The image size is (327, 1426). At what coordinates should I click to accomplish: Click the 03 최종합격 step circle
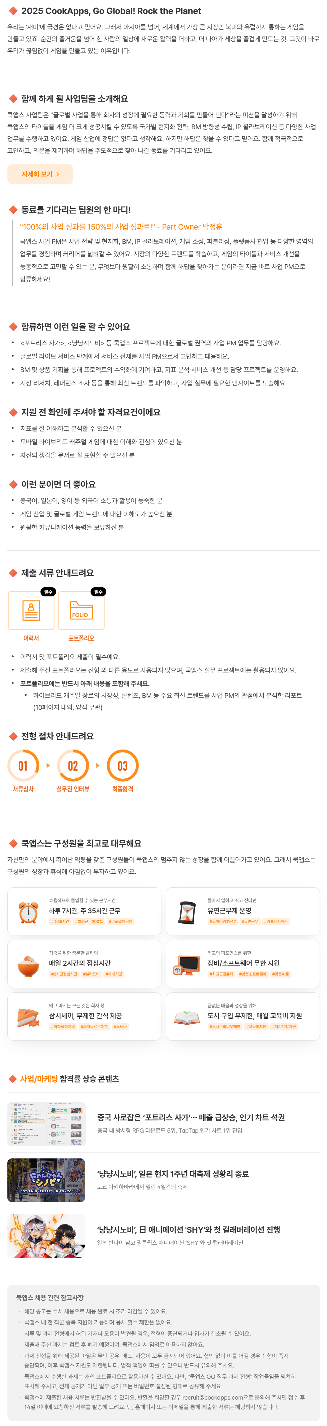click(x=123, y=766)
